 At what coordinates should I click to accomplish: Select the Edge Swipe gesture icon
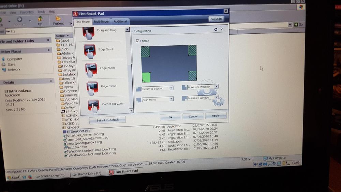click(x=92, y=88)
